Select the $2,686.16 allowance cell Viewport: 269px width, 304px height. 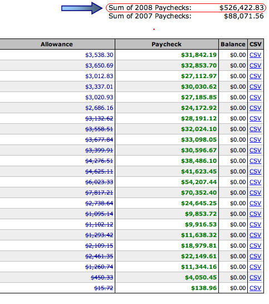(99, 108)
